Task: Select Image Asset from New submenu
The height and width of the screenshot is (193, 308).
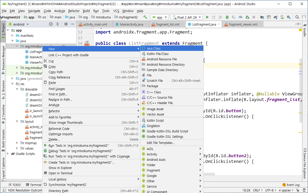Action: pos(172,109)
